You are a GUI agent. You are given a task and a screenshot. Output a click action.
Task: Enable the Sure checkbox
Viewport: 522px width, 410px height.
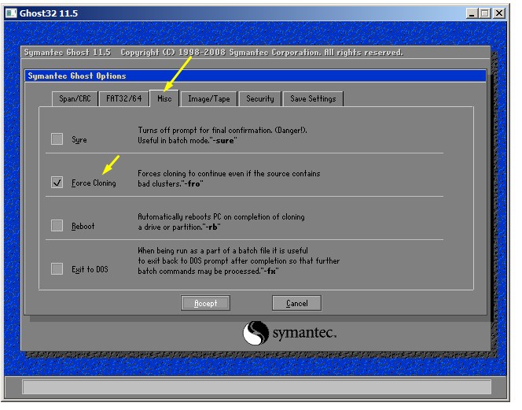pos(57,139)
